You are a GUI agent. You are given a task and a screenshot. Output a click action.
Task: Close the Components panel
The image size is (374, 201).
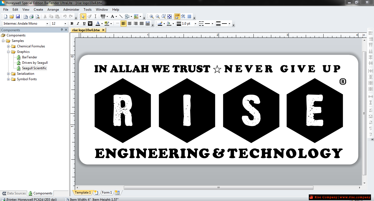pos(66,30)
